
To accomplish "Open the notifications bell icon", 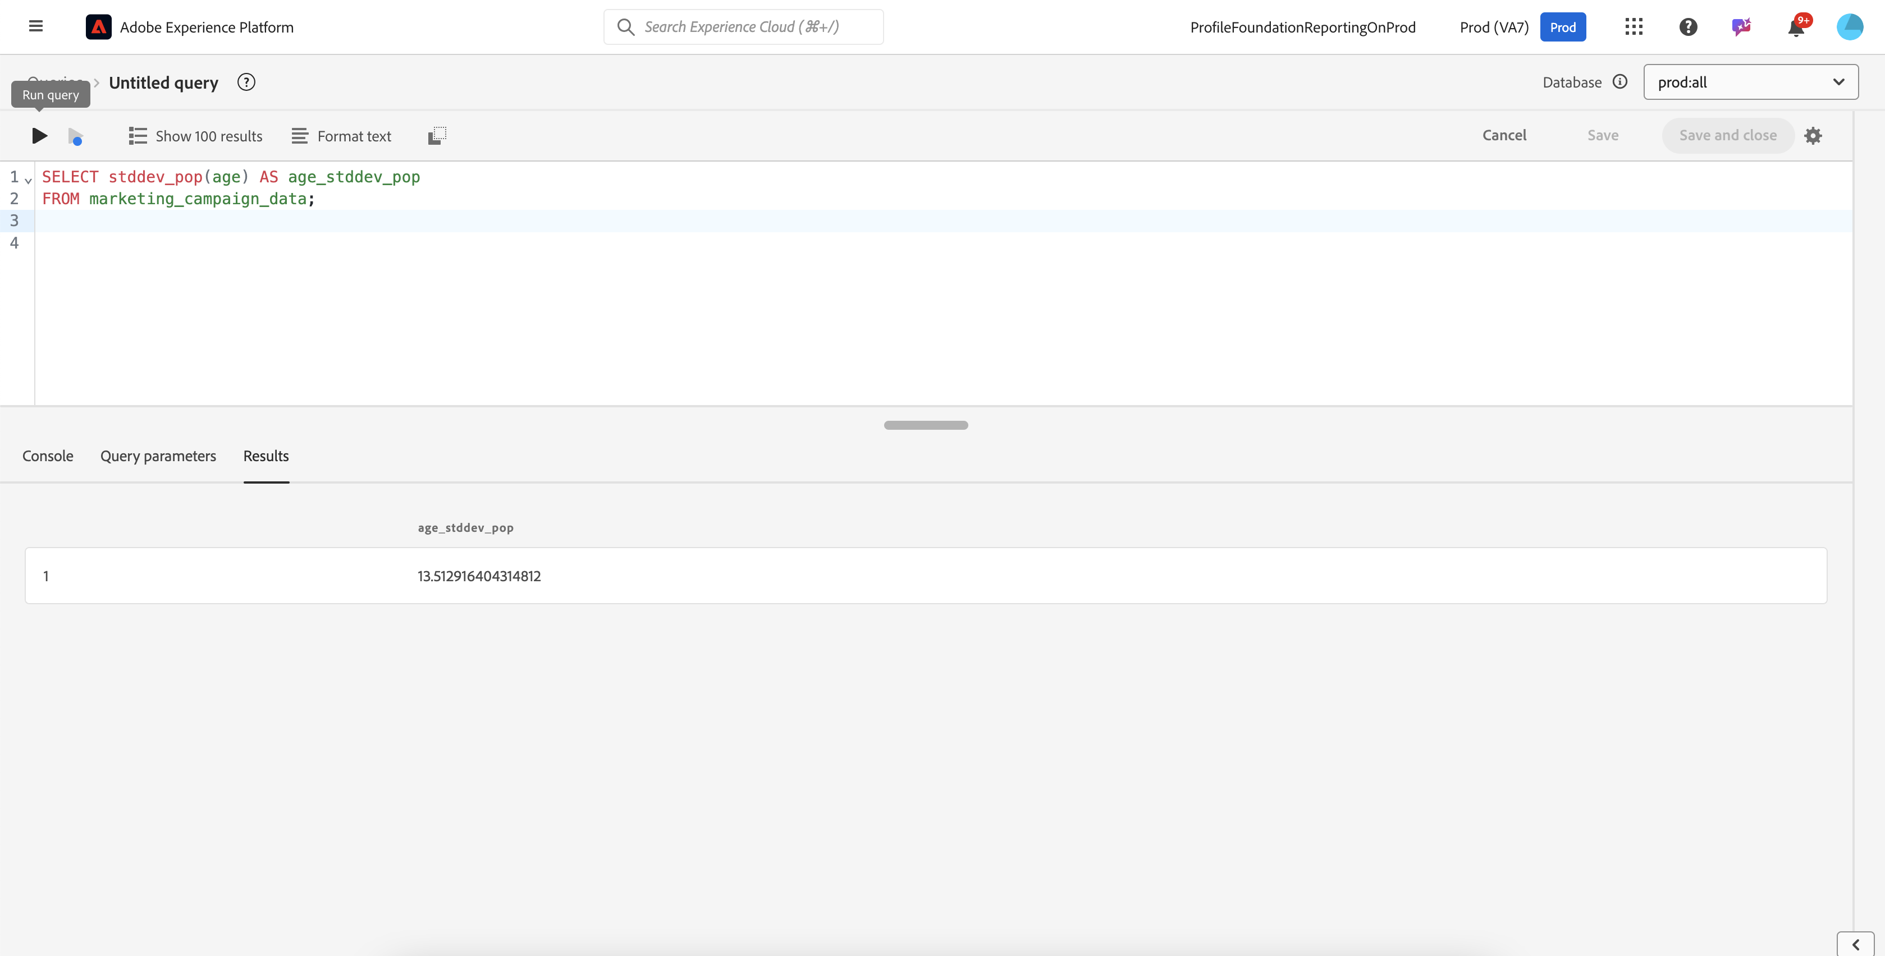I will [1796, 28].
